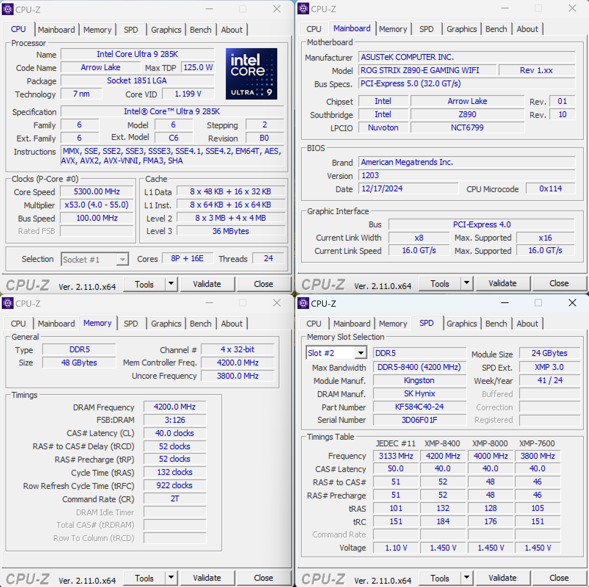
Task: Click Validate in the SPD window
Action: [x=503, y=578]
